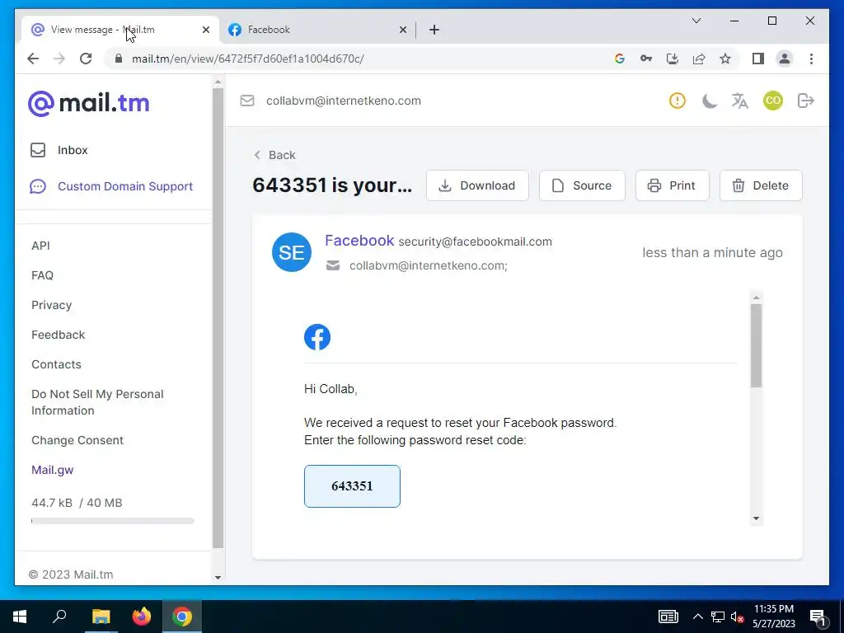This screenshot has height=633, width=844.
Task: Open the Windows Start menu
Action: (x=20, y=617)
